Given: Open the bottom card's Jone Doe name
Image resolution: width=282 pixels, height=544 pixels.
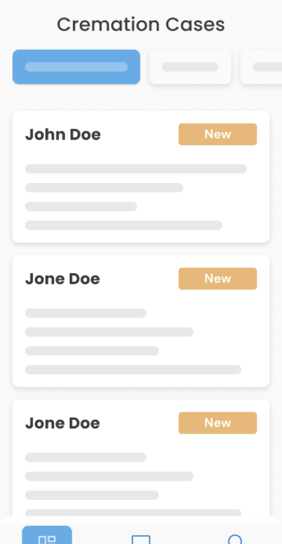Looking at the screenshot, I should point(62,424).
